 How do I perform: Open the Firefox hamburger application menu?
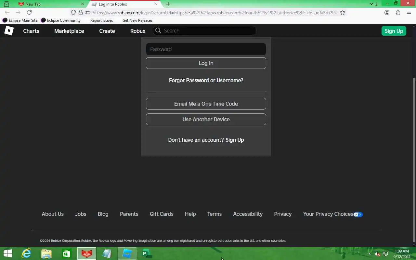click(x=409, y=12)
